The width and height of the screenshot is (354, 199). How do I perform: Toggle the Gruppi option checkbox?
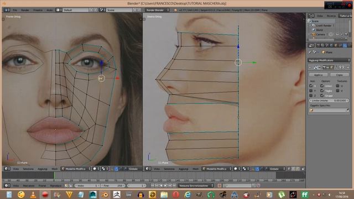click(x=322, y=96)
